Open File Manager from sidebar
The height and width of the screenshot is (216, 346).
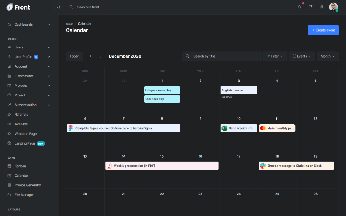coord(24,195)
